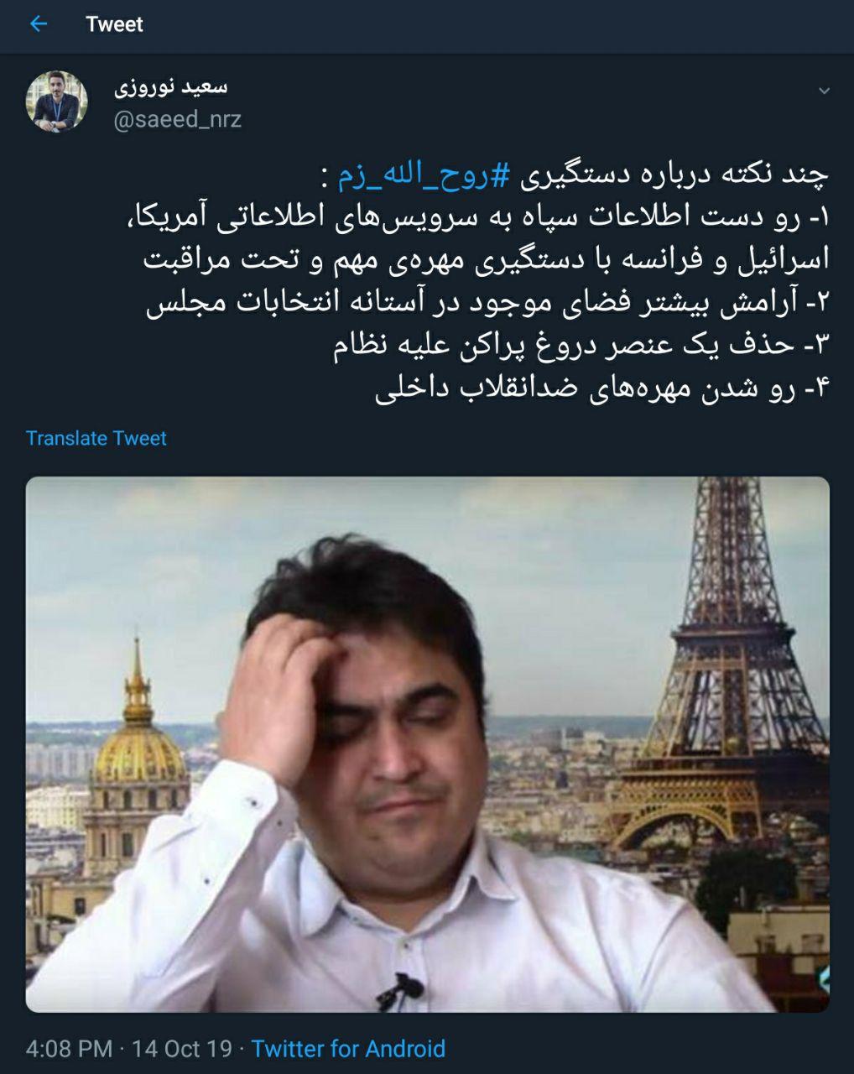Click Translate Tweet
The image size is (854, 1074).
(x=96, y=438)
